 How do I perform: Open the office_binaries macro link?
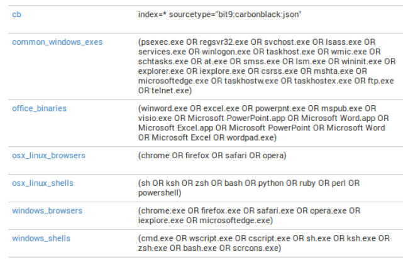click(x=39, y=108)
